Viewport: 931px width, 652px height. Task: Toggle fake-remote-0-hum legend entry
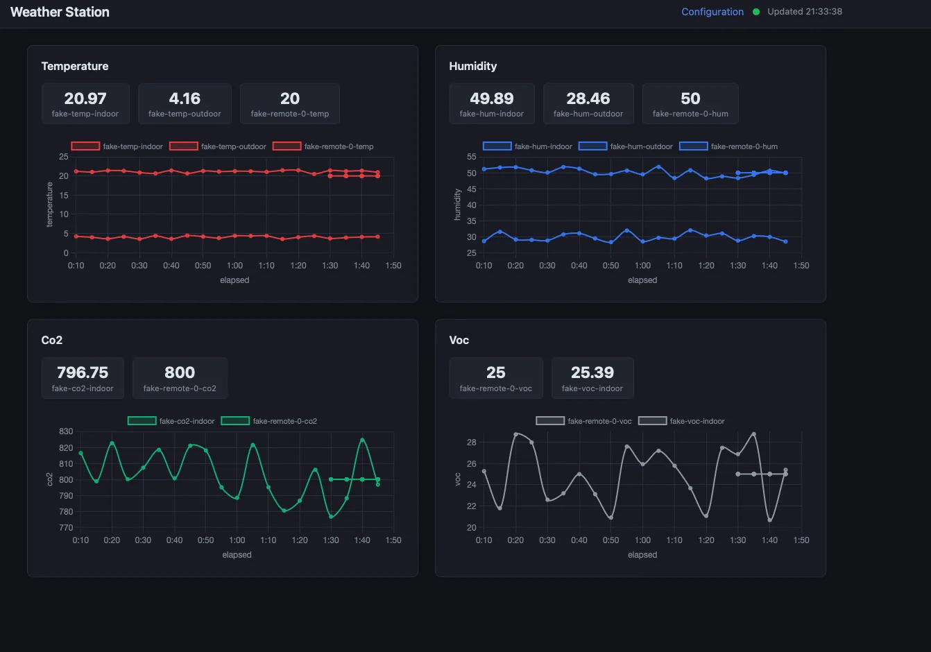[728, 146]
